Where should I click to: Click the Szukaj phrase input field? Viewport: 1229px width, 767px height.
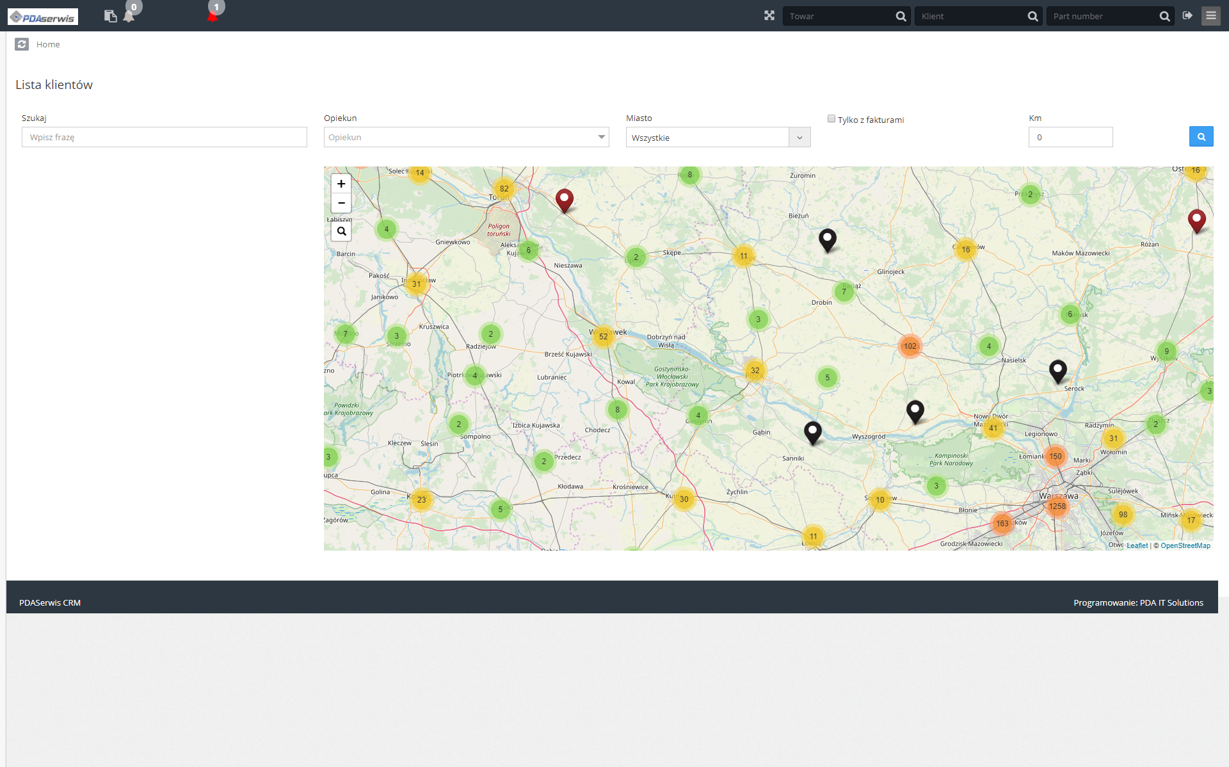(165, 137)
